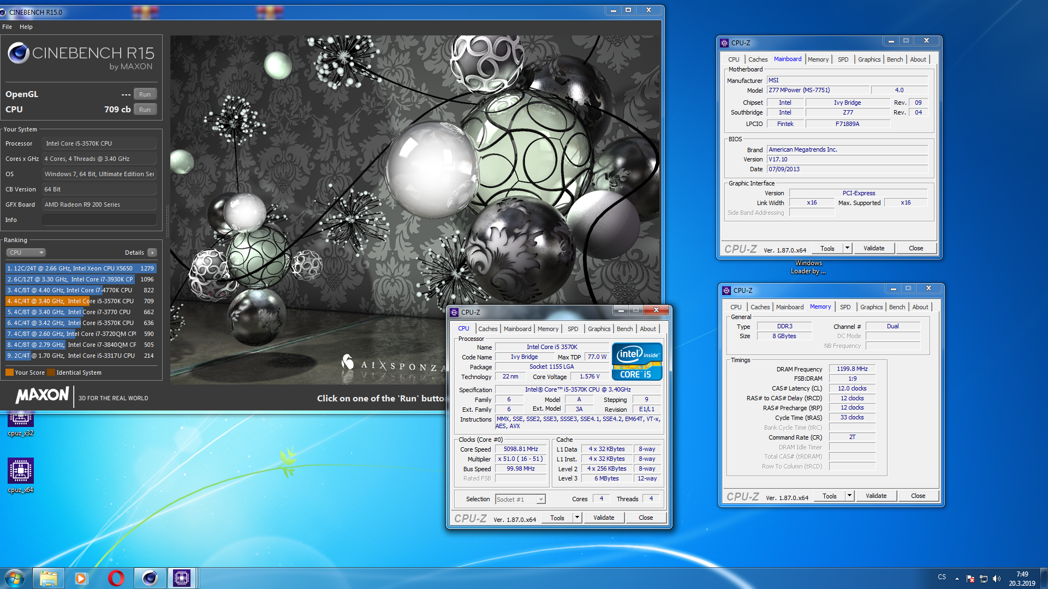Click the CS language indicator in the tray
1048x589 pixels.
(x=942, y=576)
